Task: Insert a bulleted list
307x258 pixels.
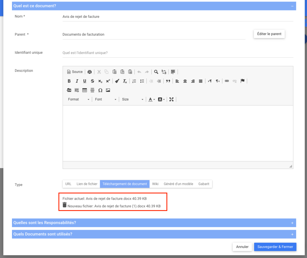Action: 142,81
